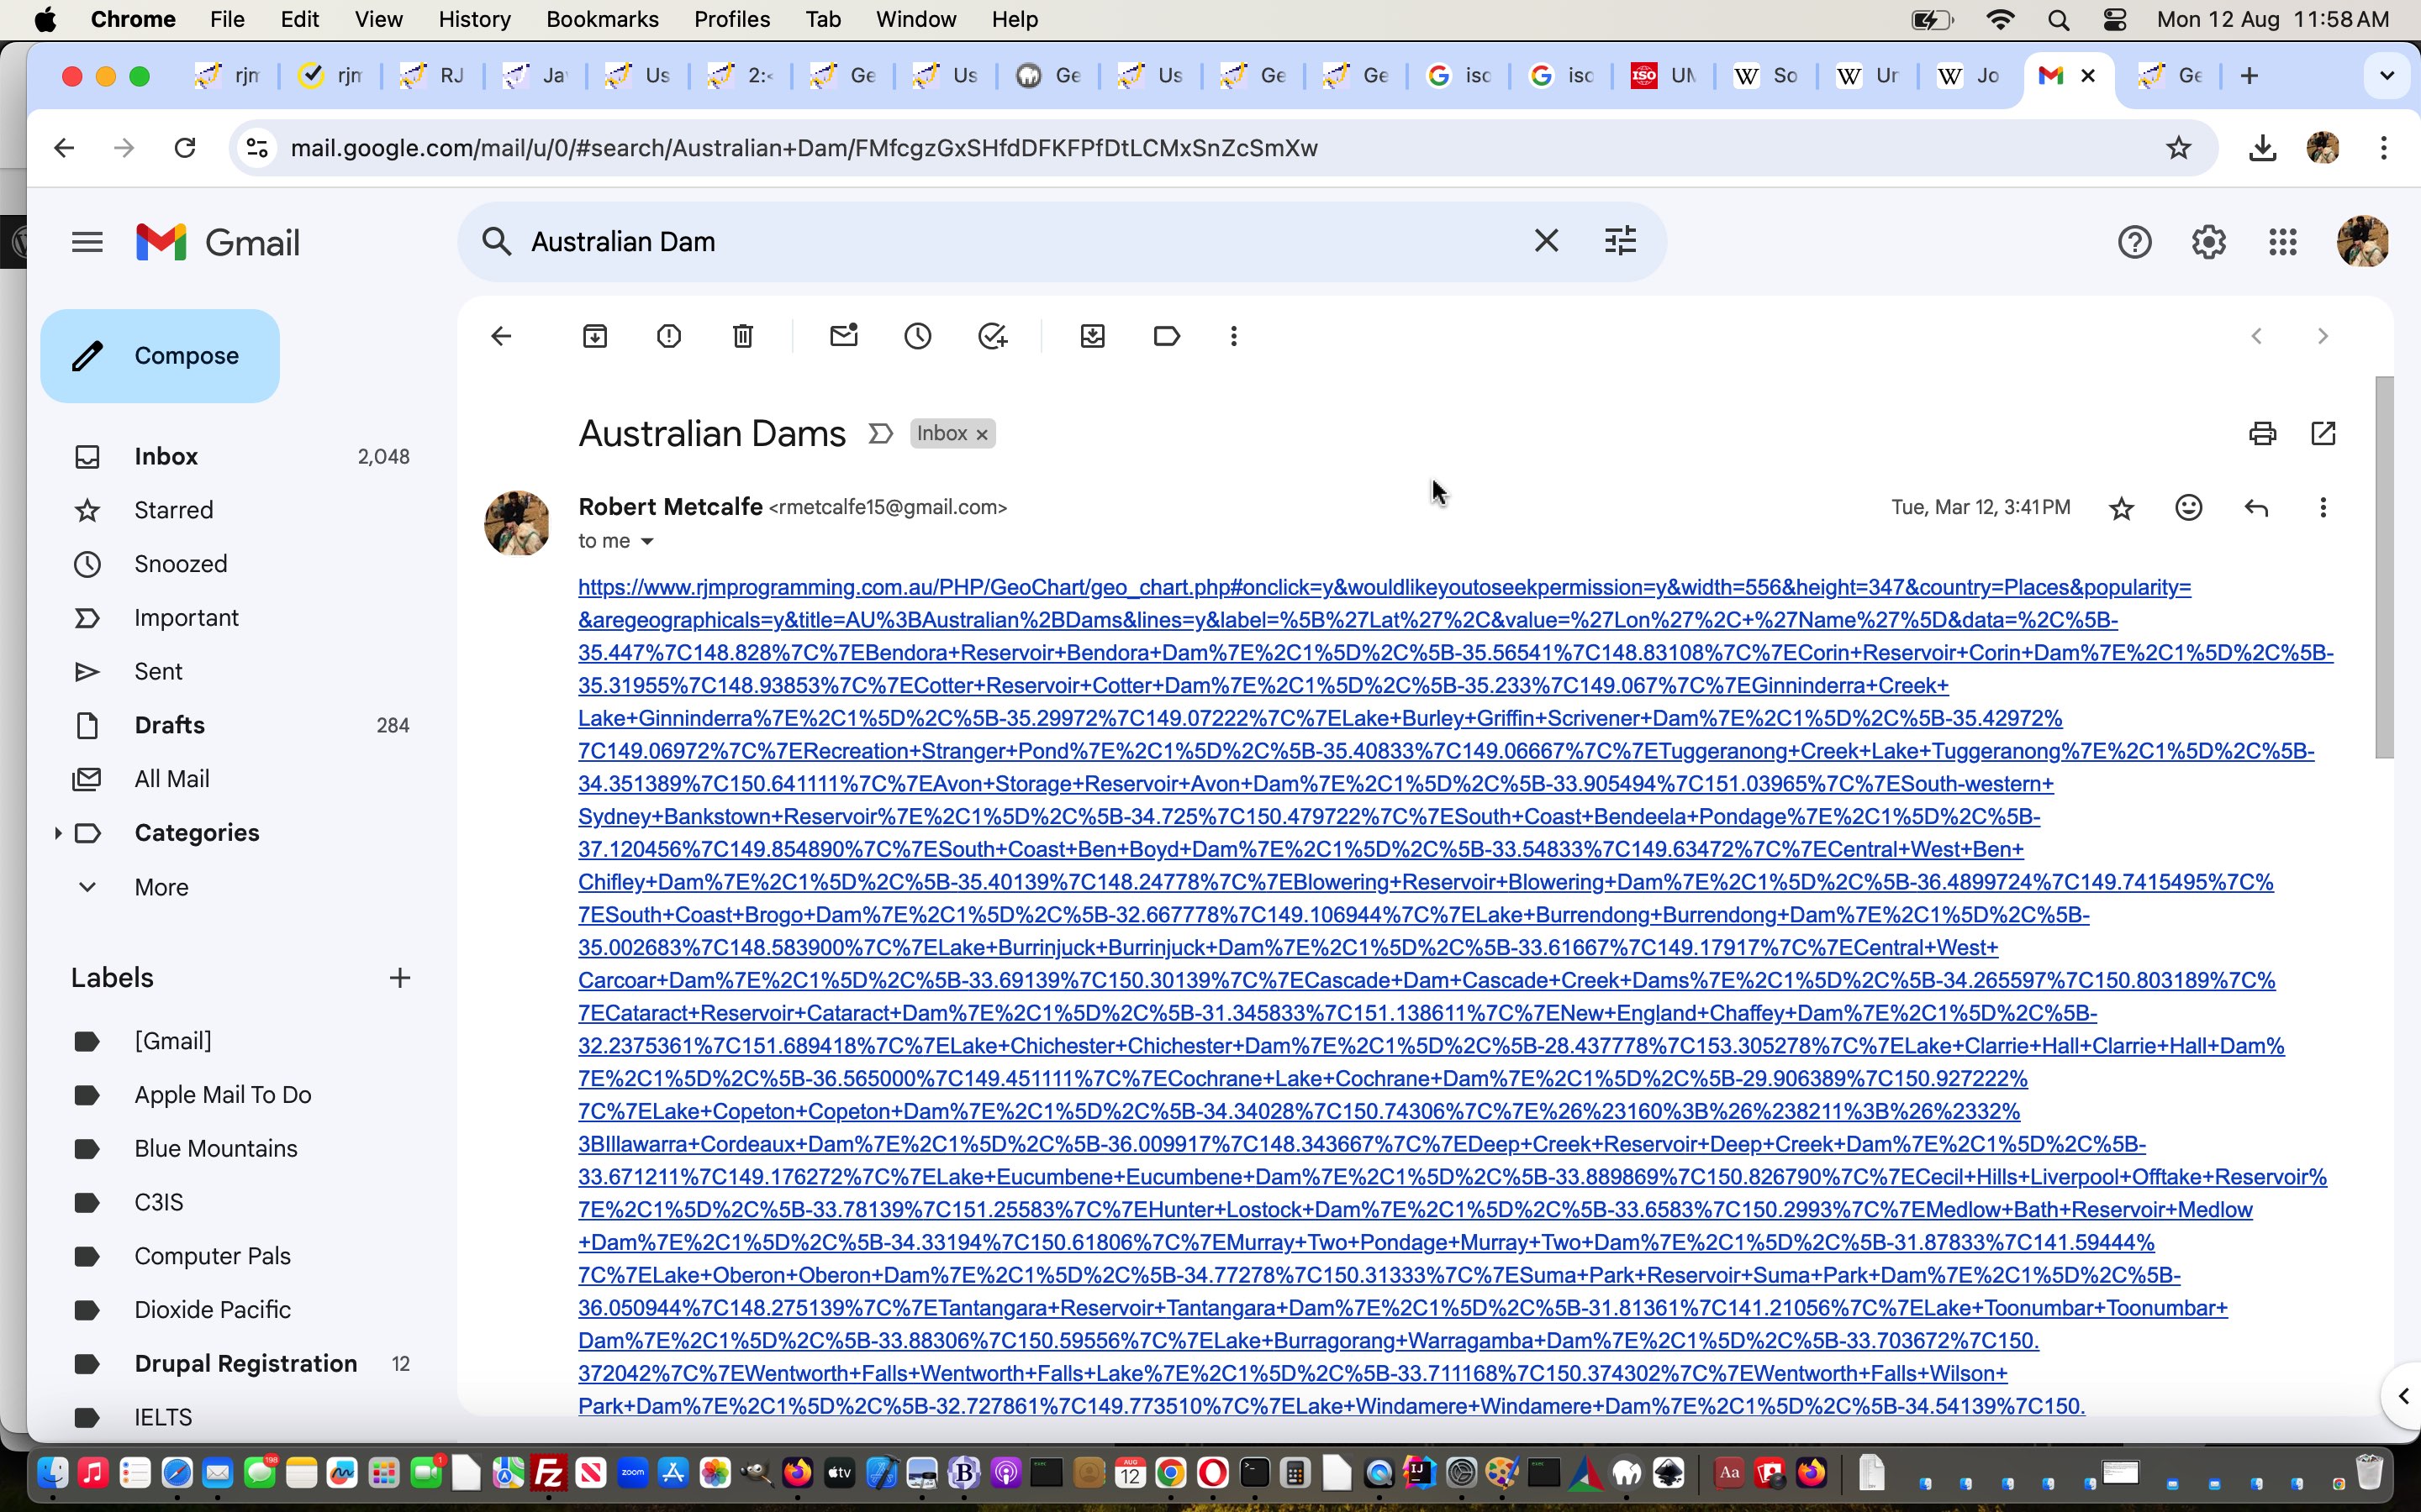Viewport: 2421px width, 1512px height.
Task: Report this email as spam
Action: 669,336
